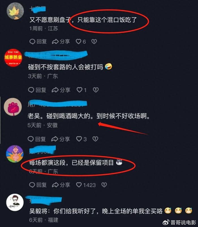
Task: Share the 老吴 comment from Anhui
Action: point(61,139)
